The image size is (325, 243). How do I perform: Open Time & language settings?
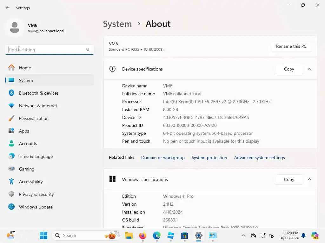point(49,156)
